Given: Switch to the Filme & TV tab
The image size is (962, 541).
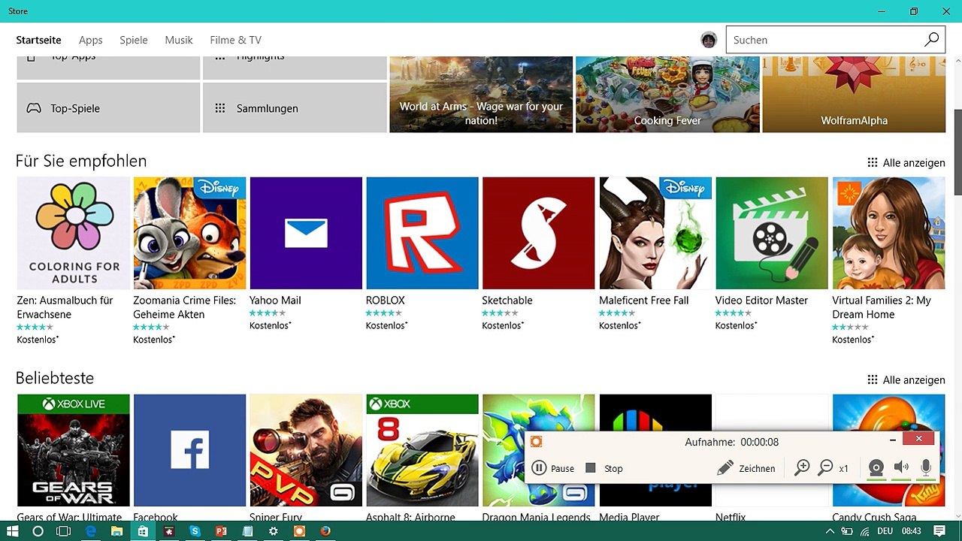Looking at the screenshot, I should [x=236, y=40].
